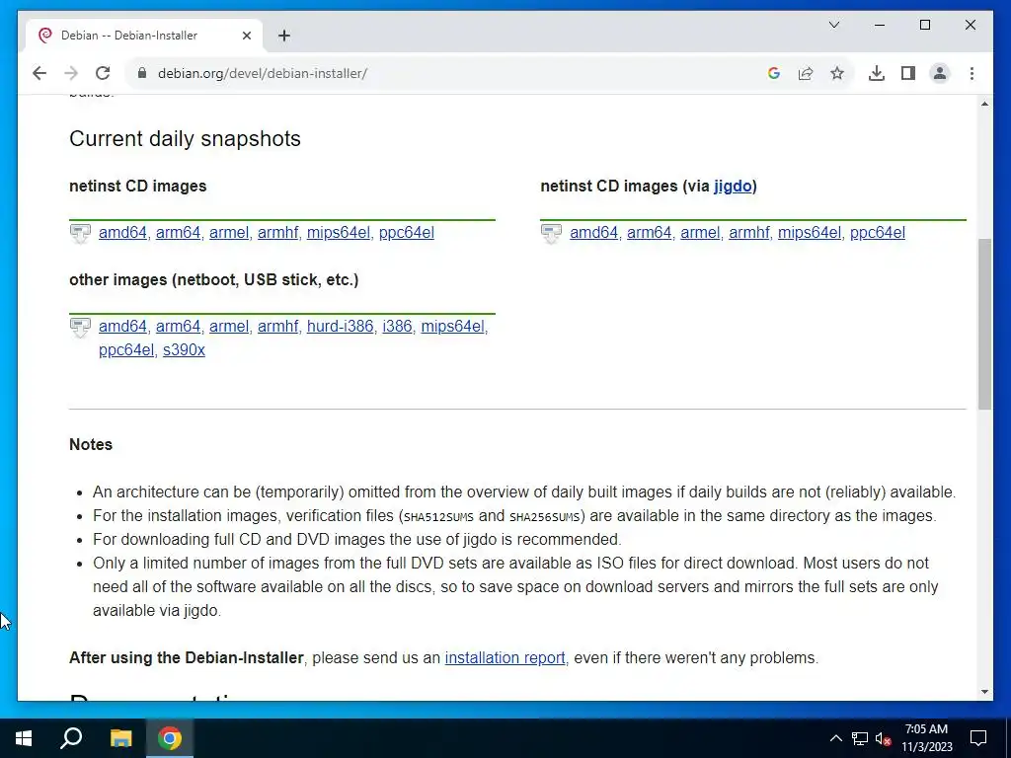This screenshot has height=758, width=1011.
Task: Click the forward navigation arrow
Action: pyautogui.click(x=71, y=73)
